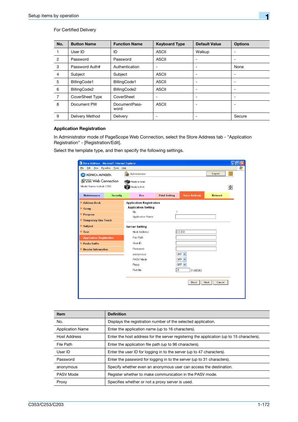298x422 pixels.
Task: Click the Logout button
Action: click(216, 173)
